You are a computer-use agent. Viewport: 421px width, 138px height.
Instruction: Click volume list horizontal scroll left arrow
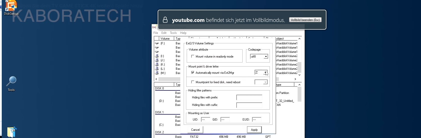[156, 79]
